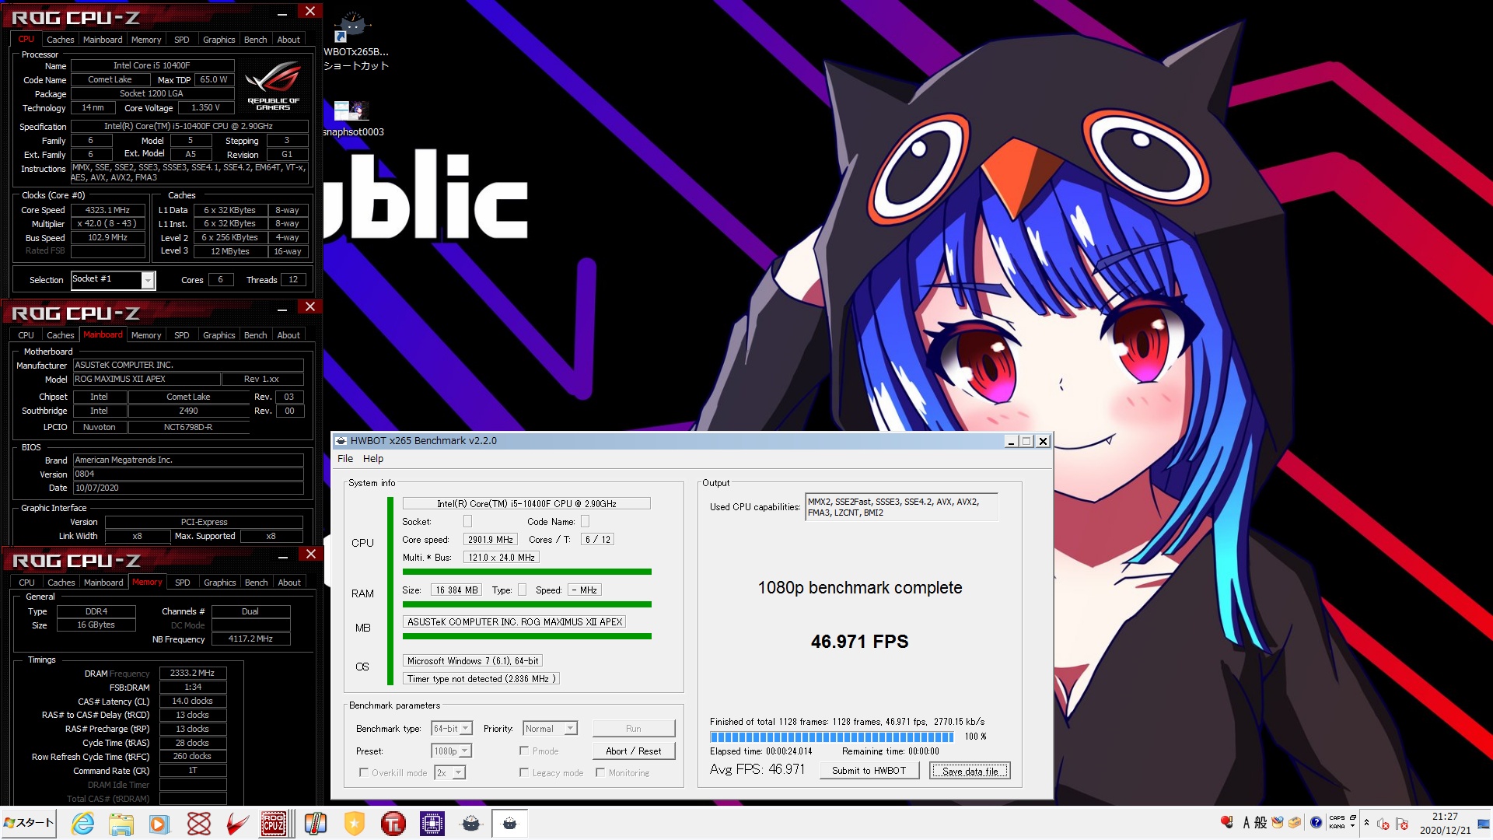Toggle the Monitoring checkbox
This screenshot has width=1493, height=840.
click(600, 772)
